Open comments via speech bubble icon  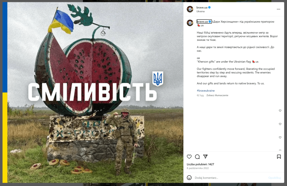[x=197, y=157]
